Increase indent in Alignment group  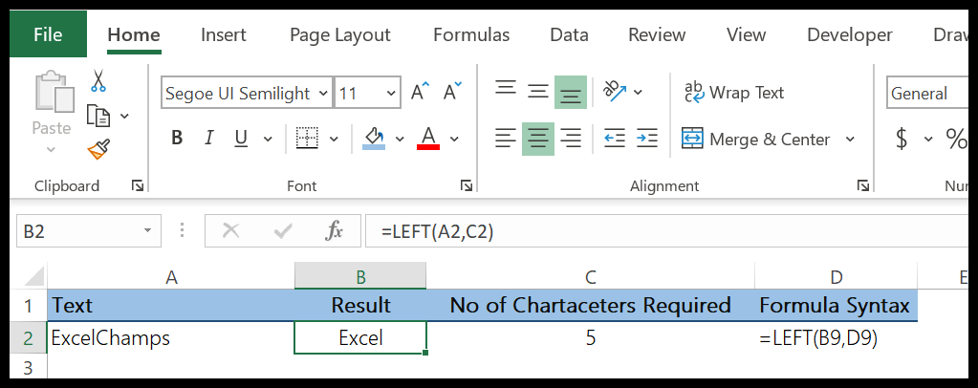(647, 138)
